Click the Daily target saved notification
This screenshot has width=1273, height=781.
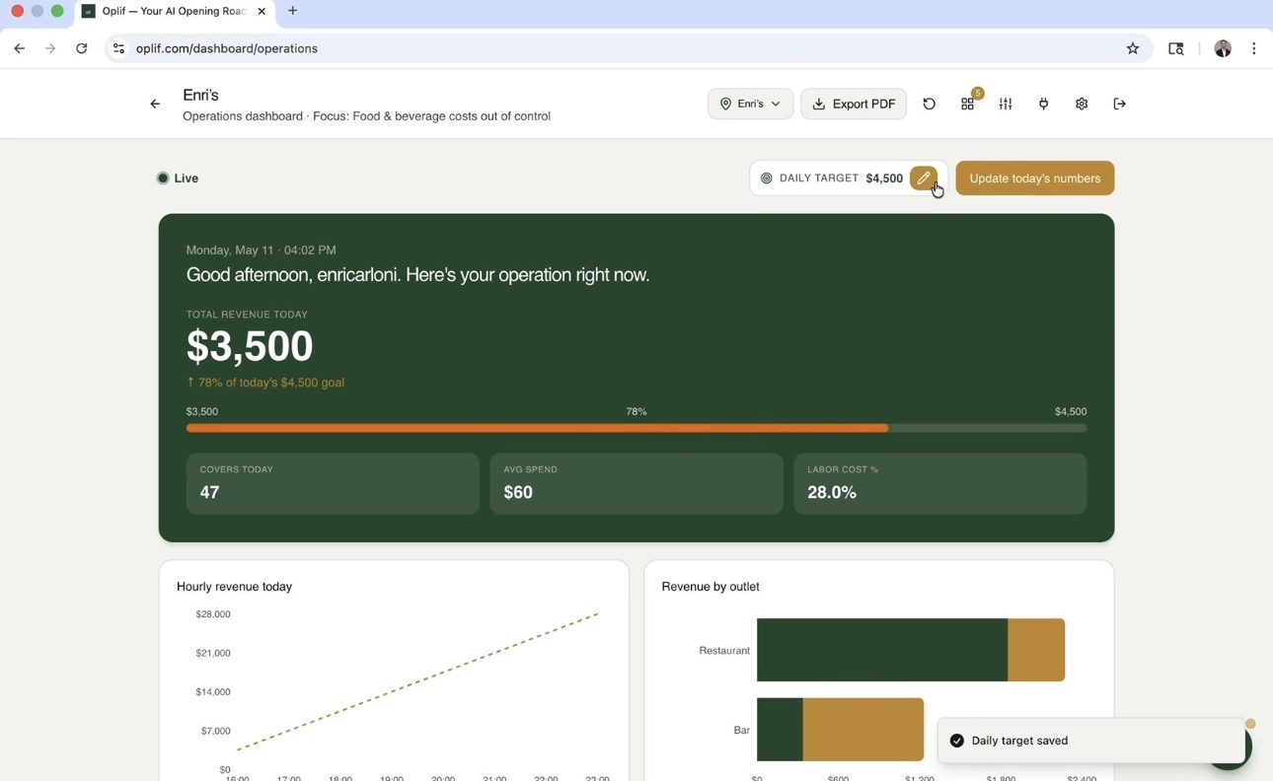[x=1090, y=741]
